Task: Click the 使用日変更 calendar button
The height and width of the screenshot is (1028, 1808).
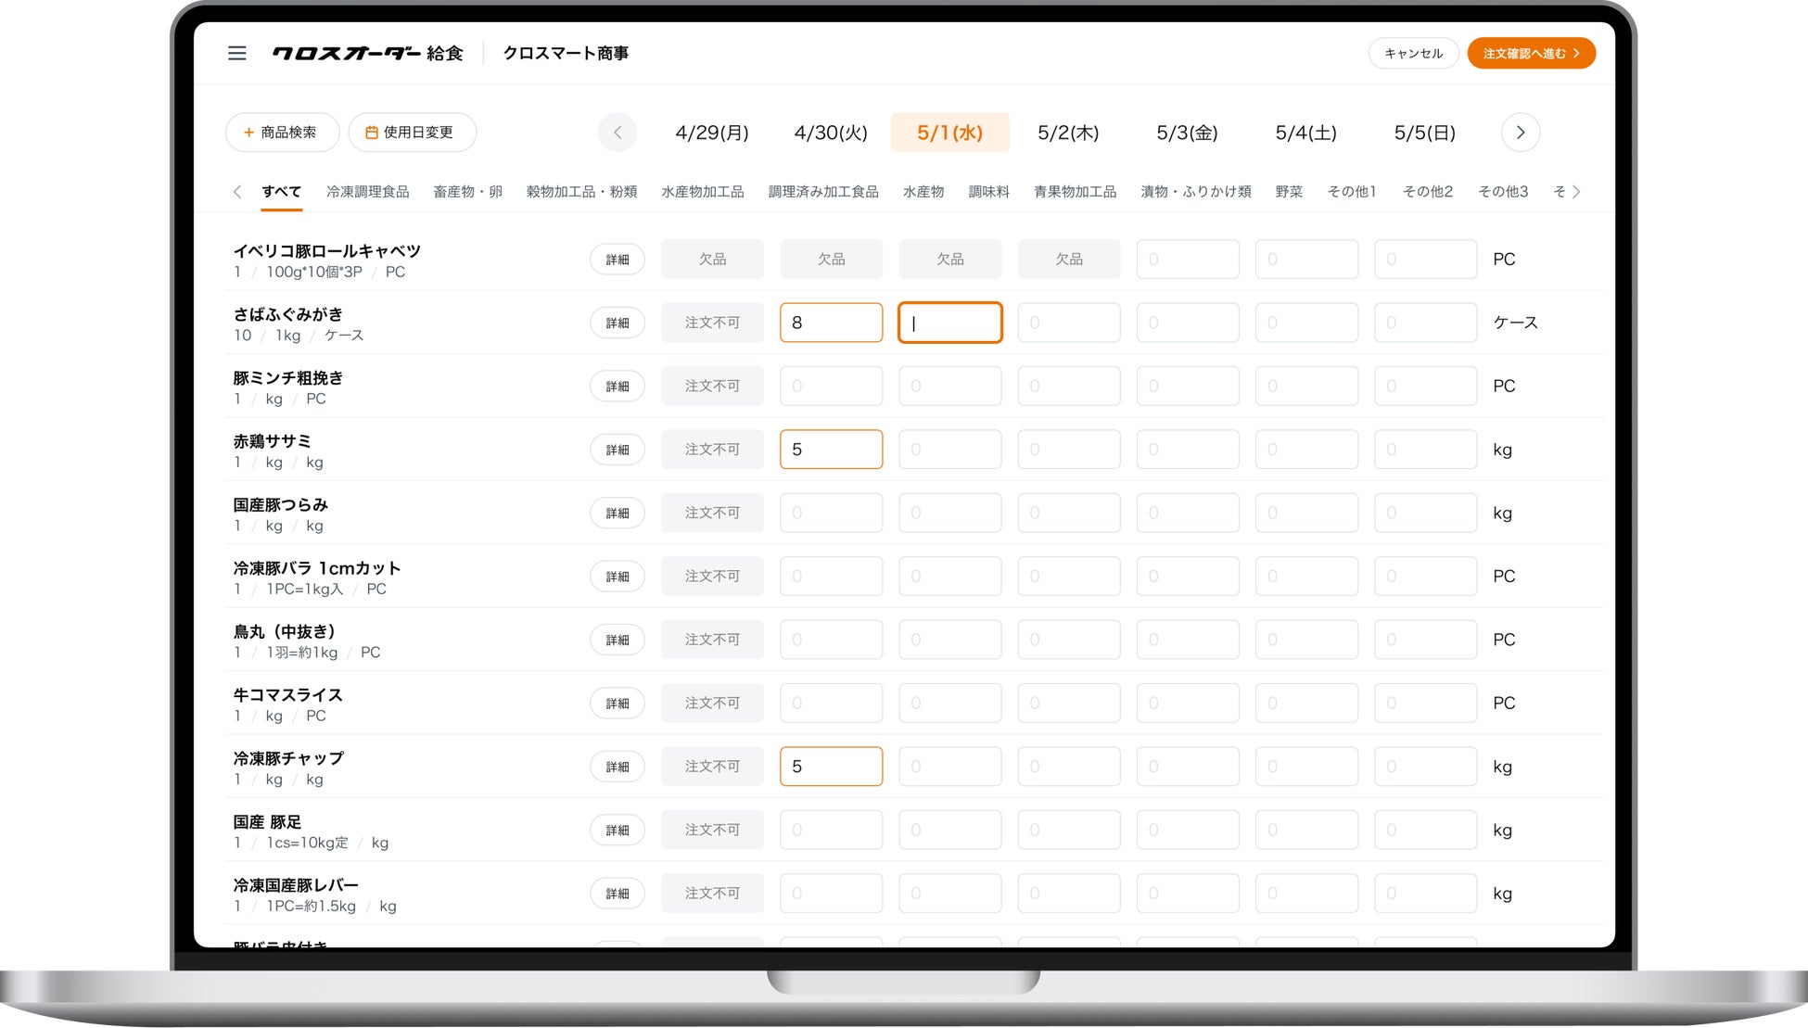Action: (x=412, y=133)
